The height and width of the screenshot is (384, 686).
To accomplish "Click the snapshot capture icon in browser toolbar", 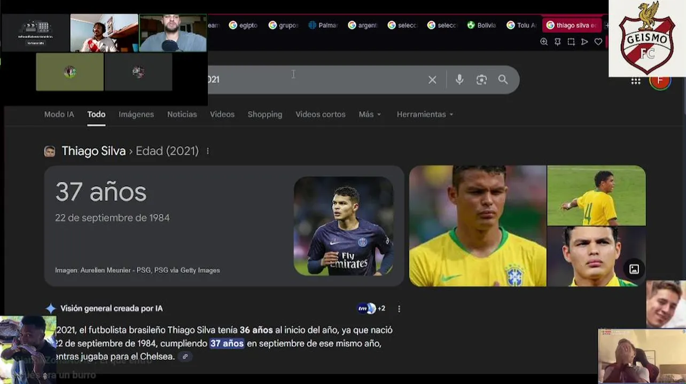I will 571,42.
